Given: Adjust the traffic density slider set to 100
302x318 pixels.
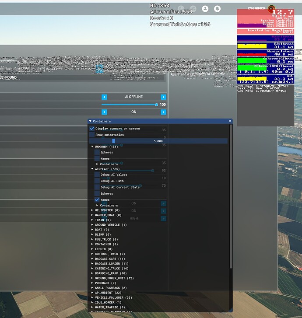Looking at the screenshot, I should pos(130,105).
